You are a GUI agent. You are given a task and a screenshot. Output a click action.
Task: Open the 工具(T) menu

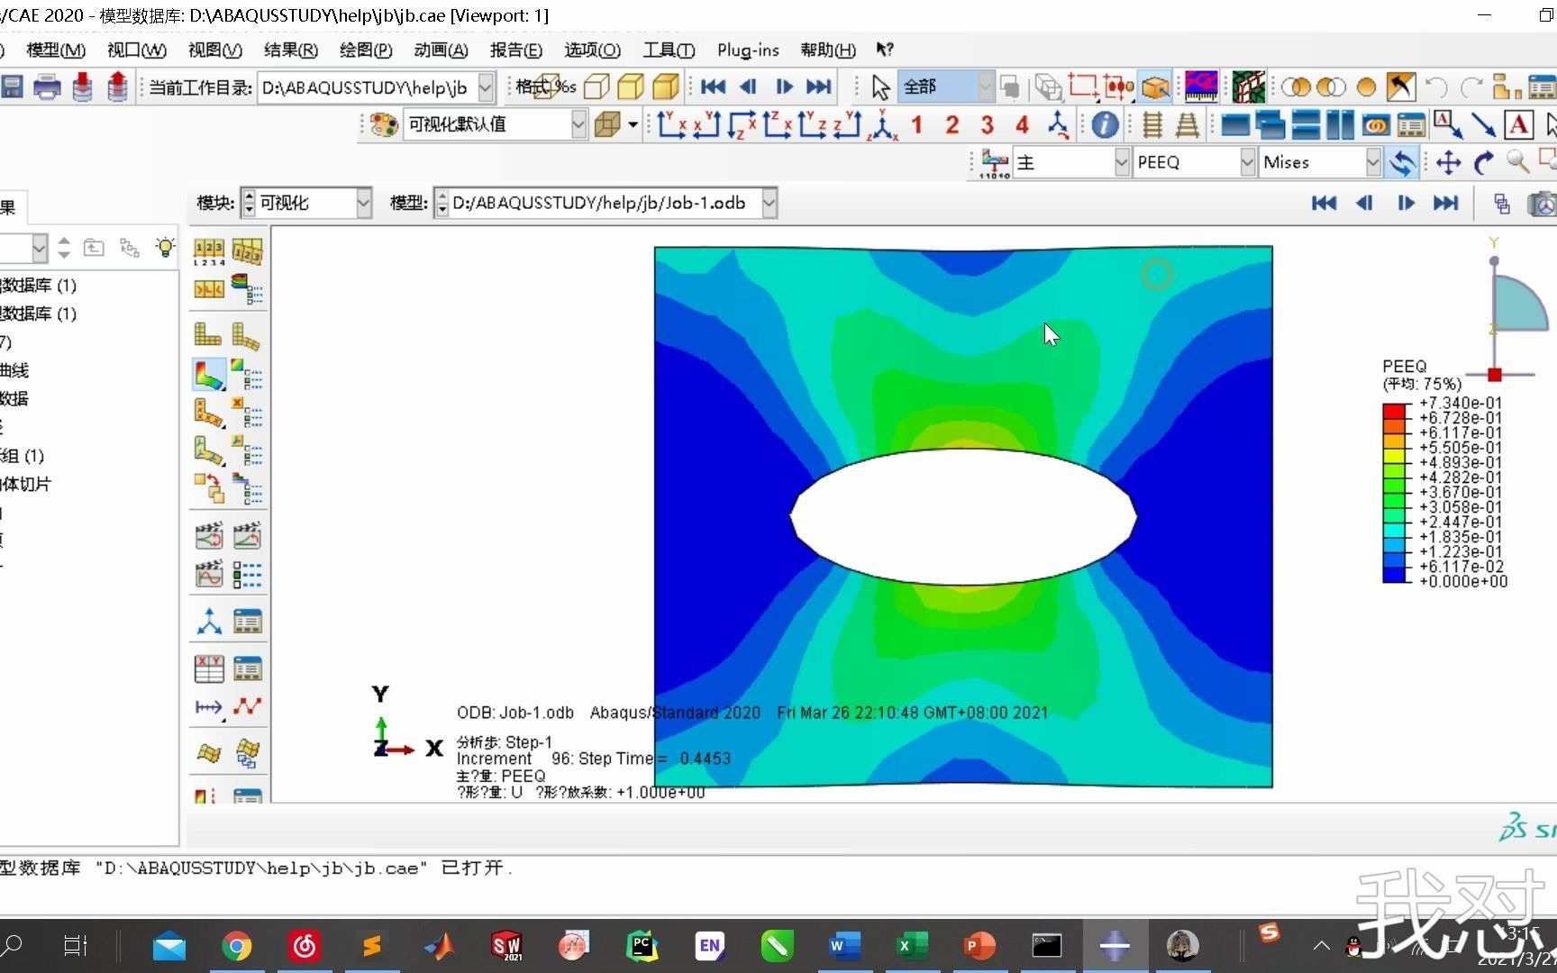coord(669,50)
